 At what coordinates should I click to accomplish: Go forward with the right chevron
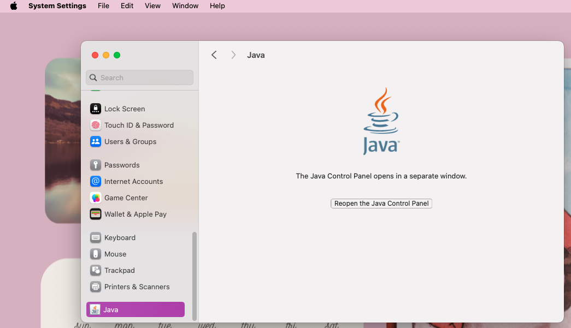coord(233,55)
